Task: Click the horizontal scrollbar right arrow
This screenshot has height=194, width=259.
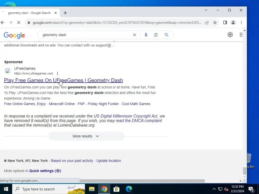Action: coord(241,181)
